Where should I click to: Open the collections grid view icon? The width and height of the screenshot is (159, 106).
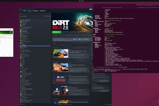[50, 14]
